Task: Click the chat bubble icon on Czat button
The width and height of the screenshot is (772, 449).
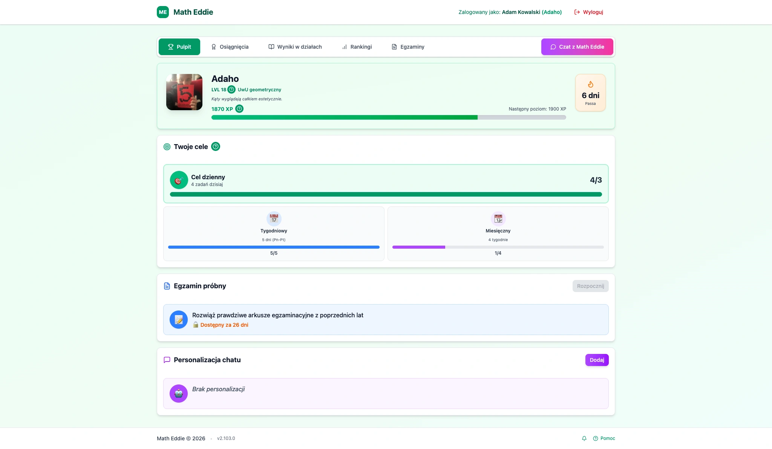Action: [553, 47]
